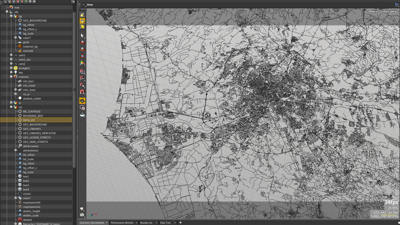Select the csh_roads shader node
Viewport: 400px width, 225px height.
[x=29, y=85]
